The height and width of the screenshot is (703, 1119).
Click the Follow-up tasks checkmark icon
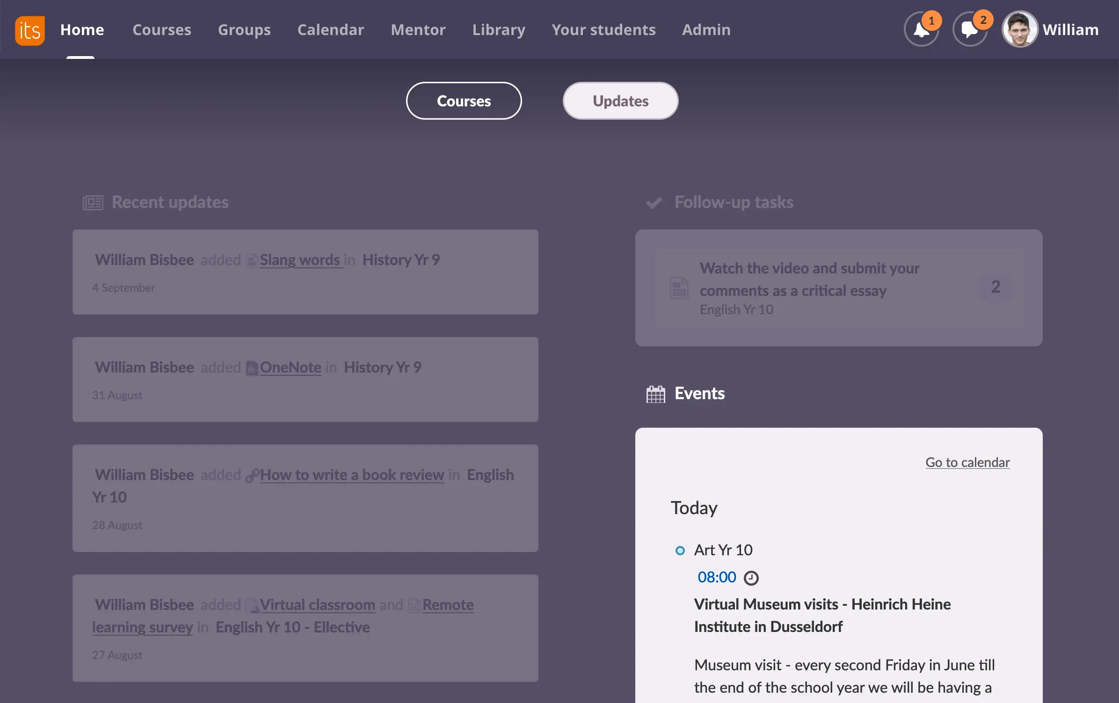(x=654, y=203)
